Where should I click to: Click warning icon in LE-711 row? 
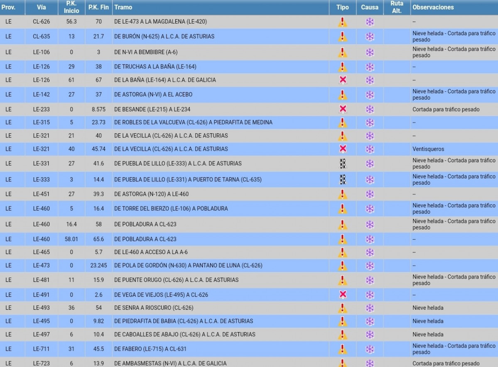click(x=342, y=349)
